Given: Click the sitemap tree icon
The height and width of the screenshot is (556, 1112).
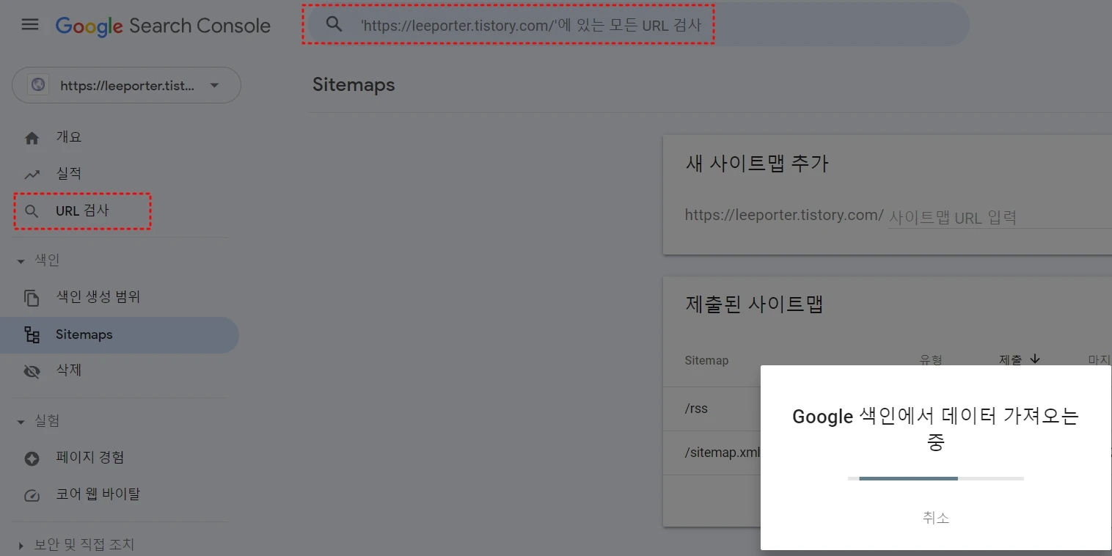Looking at the screenshot, I should point(32,335).
